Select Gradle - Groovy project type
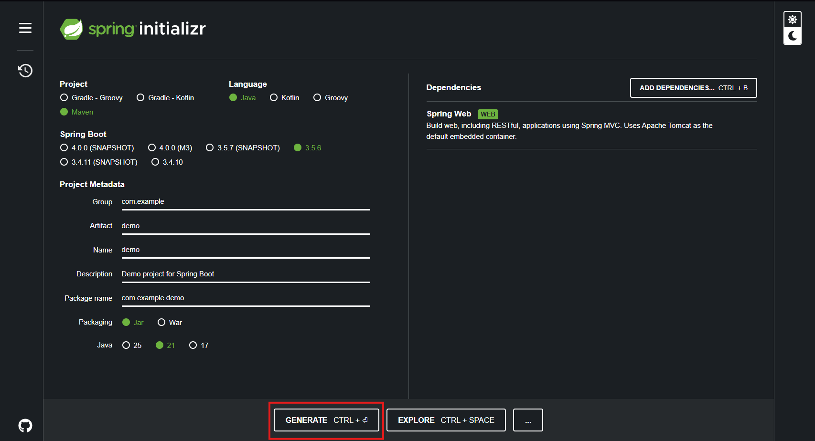This screenshot has width=815, height=441. (x=64, y=98)
